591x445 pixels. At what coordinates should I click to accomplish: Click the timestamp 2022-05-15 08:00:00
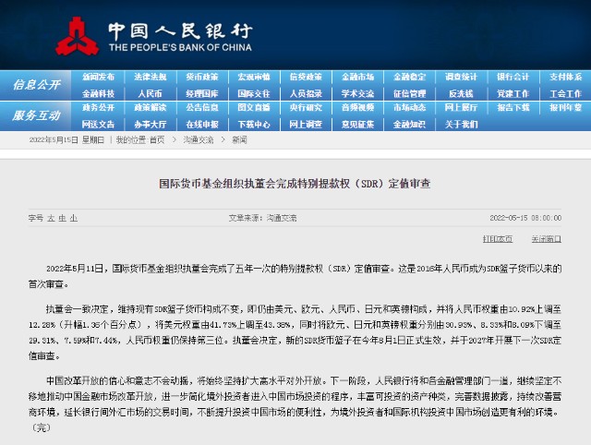click(x=525, y=218)
